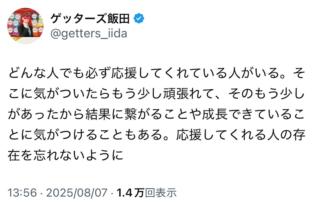The width and height of the screenshot is (318, 205).
Task: Click the tweet line starting こに気がついたら
Action: (157, 94)
